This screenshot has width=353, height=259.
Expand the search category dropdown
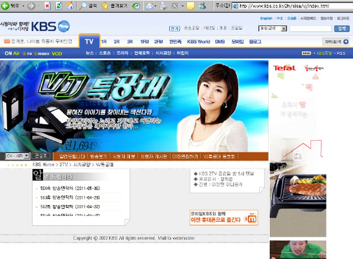(284, 28)
